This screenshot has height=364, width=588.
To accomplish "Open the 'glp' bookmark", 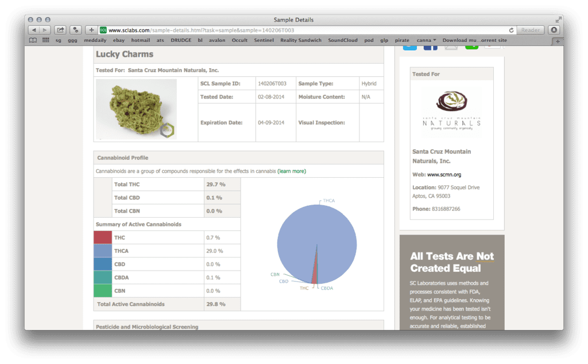I will tap(384, 41).
